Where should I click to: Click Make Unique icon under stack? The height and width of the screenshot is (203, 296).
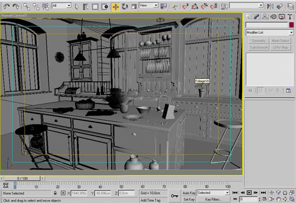(x=271, y=91)
